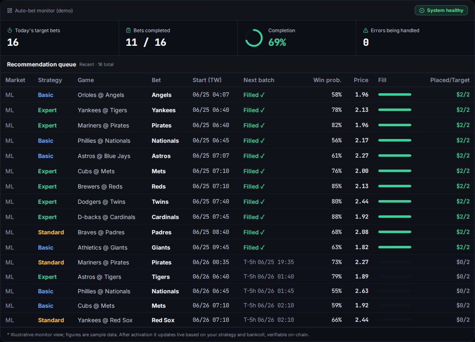
Task: Select the Astros @ Blue Jays game cell
Action: pyautogui.click(x=104, y=156)
